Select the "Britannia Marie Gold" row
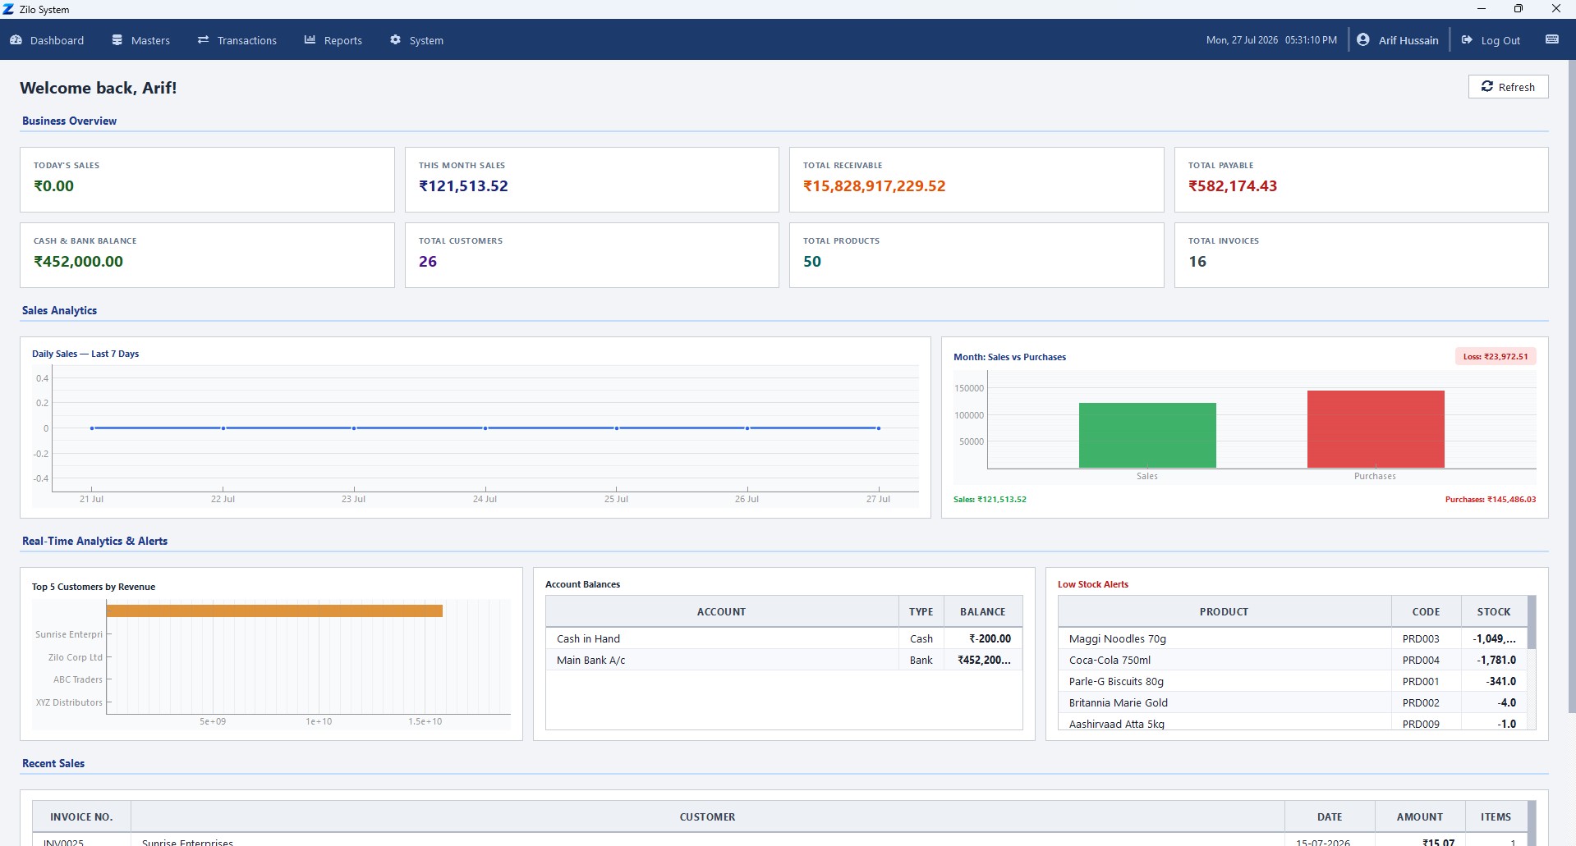This screenshot has width=1576, height=846. pyautogui.click(x=1293, y=702)
